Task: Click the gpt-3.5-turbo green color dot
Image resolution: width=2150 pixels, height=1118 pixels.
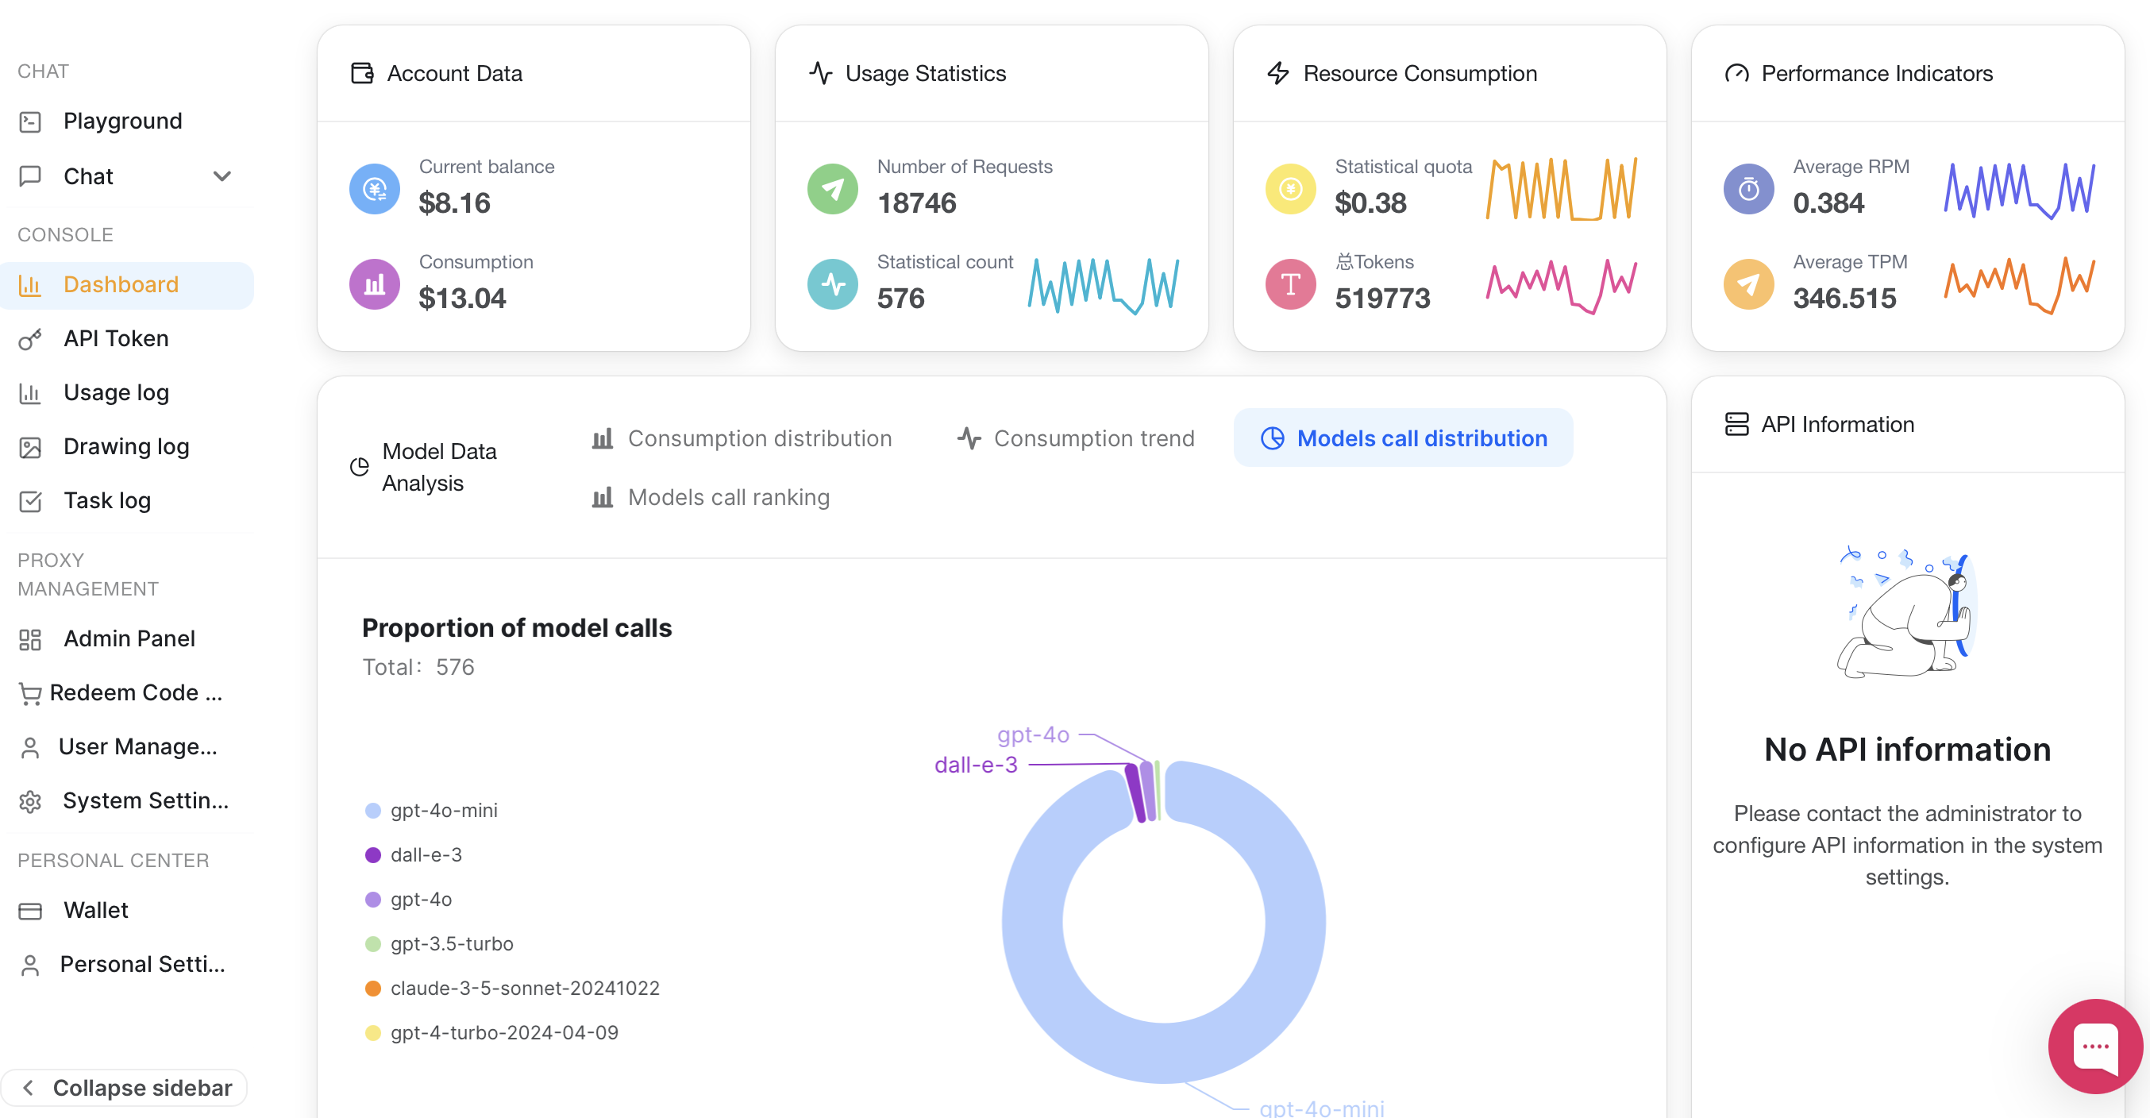Action: point(373,944)
